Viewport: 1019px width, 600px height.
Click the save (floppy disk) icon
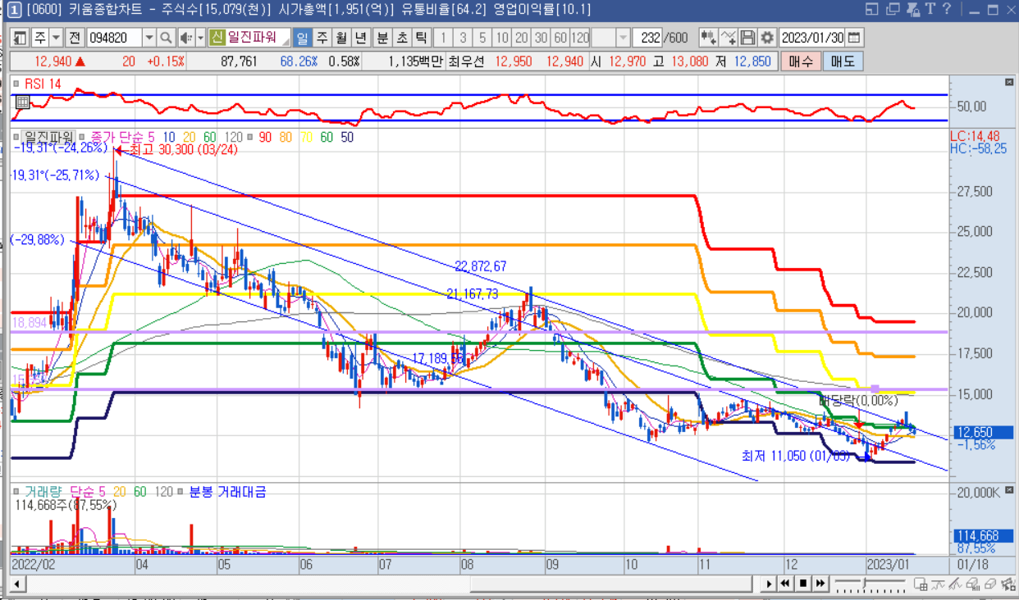point(747,38)
